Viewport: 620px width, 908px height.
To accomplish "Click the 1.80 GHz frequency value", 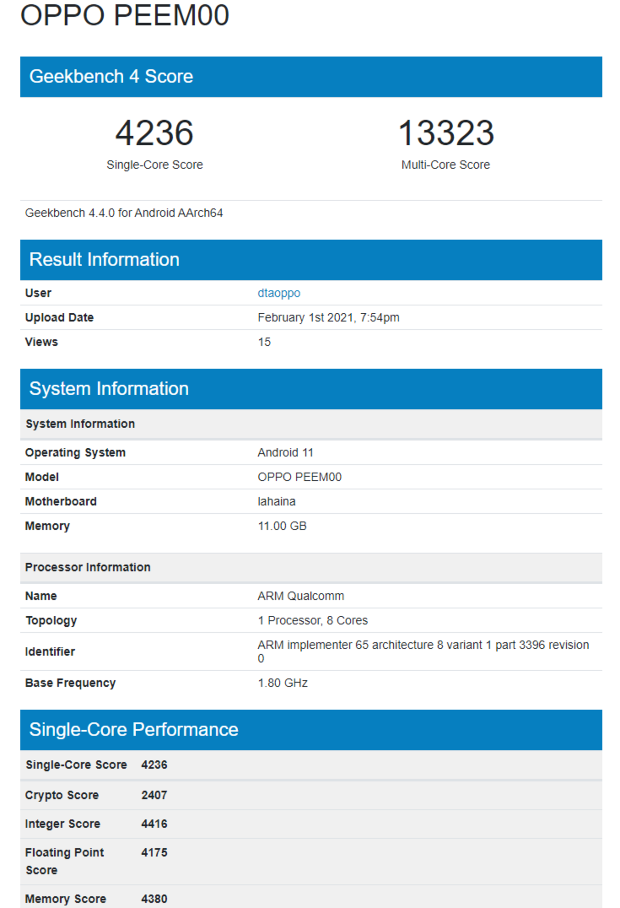I will click(283, 684).
